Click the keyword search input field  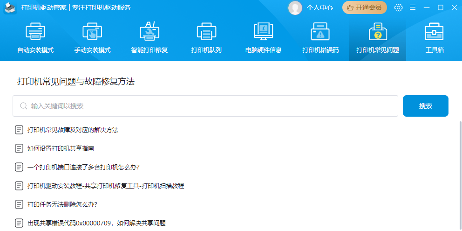point(210,106)
